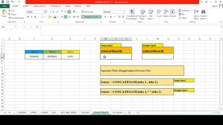Viewport: 223px width, 125px height.
Task: Click the Delete cells icon
Action: (x=166, y=12)
